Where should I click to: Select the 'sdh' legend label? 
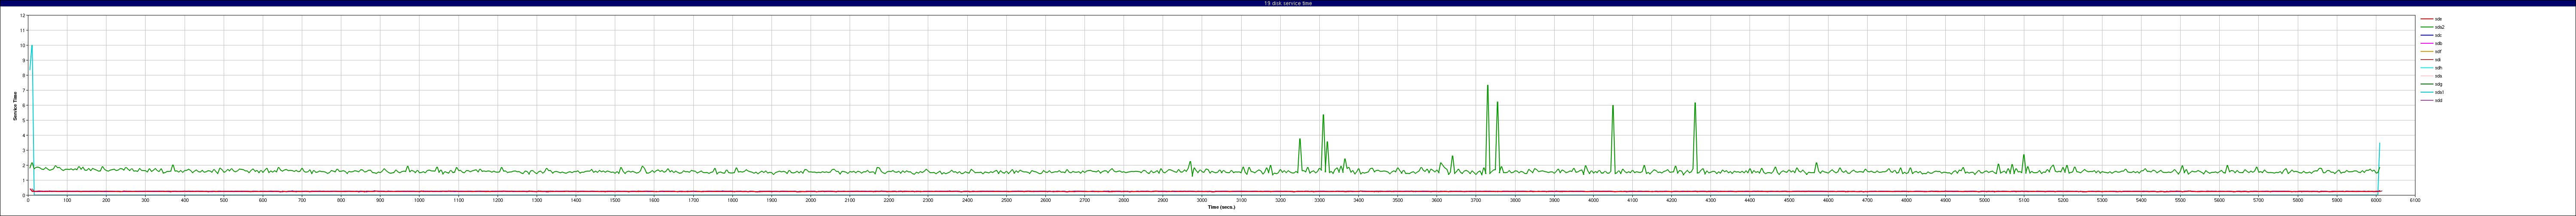tap(2439, 68)
